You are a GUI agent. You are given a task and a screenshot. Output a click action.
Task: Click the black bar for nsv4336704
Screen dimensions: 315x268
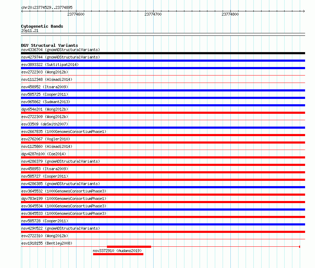pyautogui.click(x=163, y=53)
